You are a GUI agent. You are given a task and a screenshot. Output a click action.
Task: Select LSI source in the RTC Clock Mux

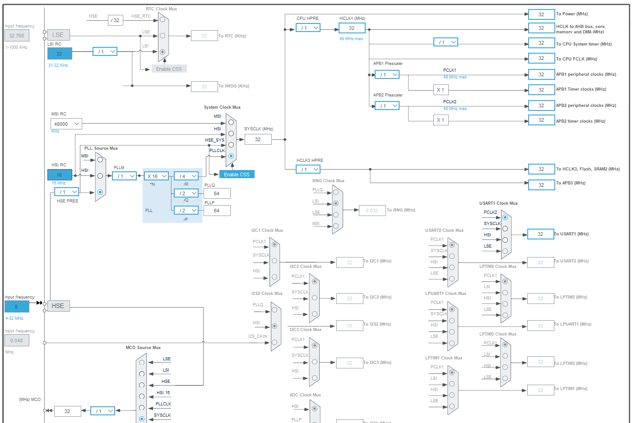[162, 51]
